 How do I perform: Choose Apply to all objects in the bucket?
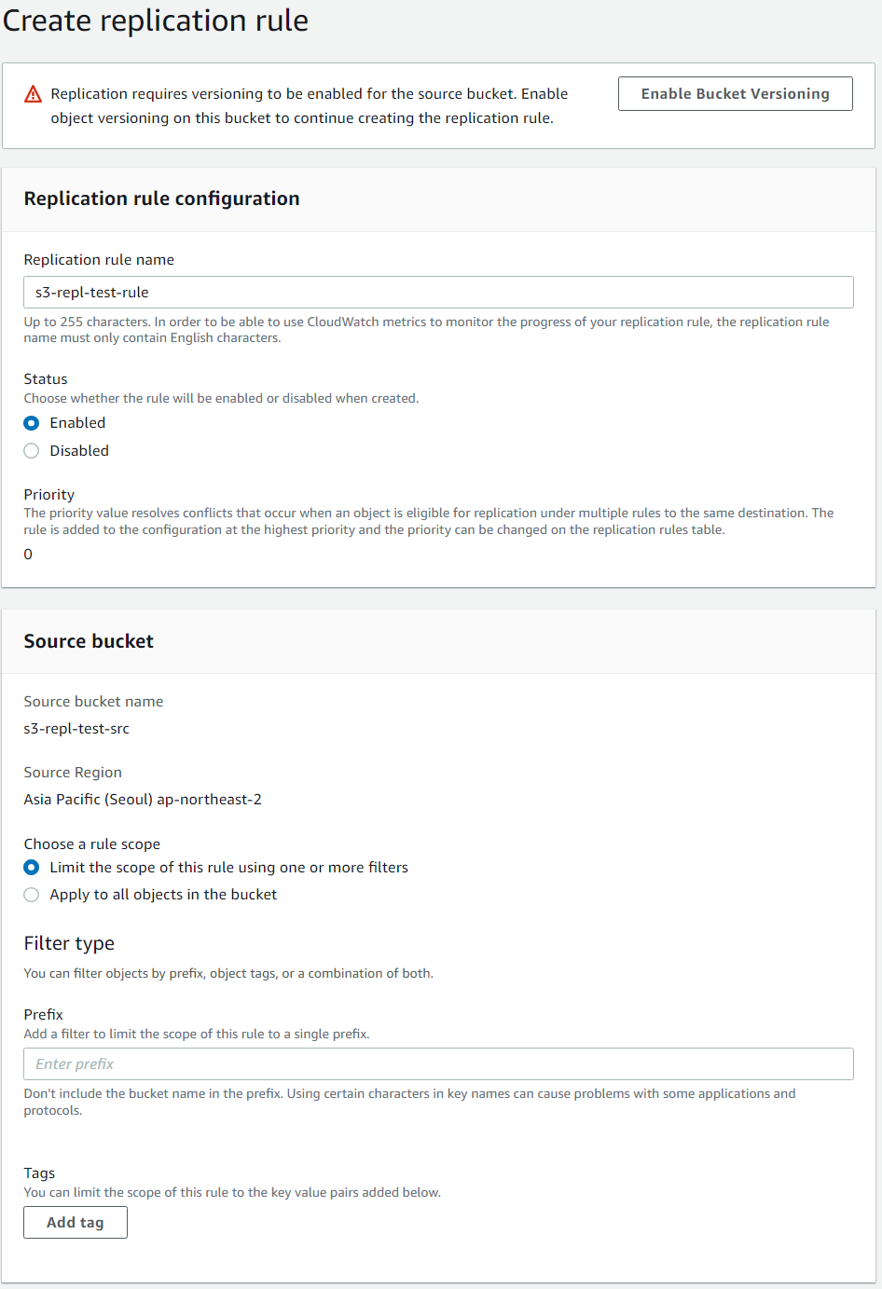click(32, 895)
